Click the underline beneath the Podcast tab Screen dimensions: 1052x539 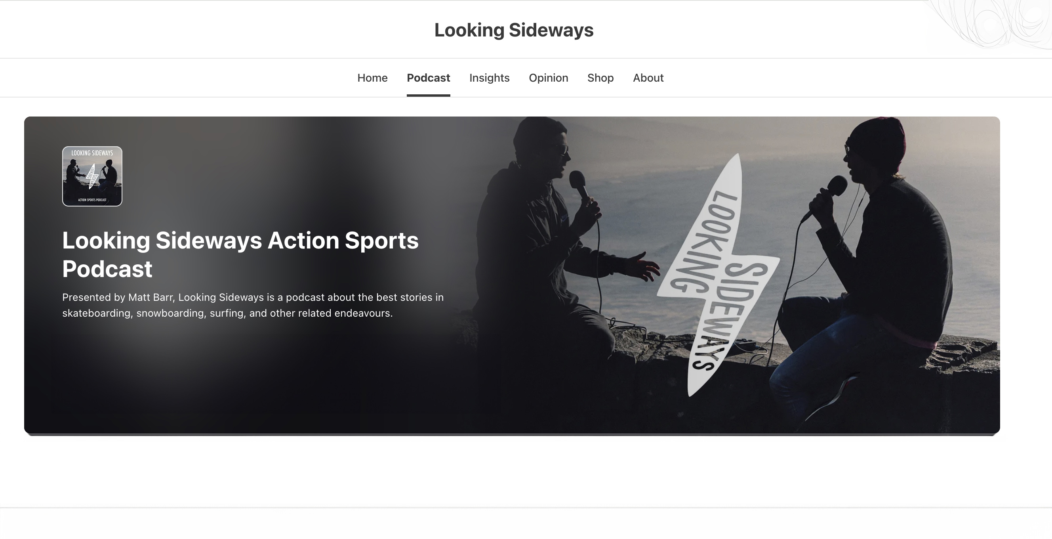(429, 96)
